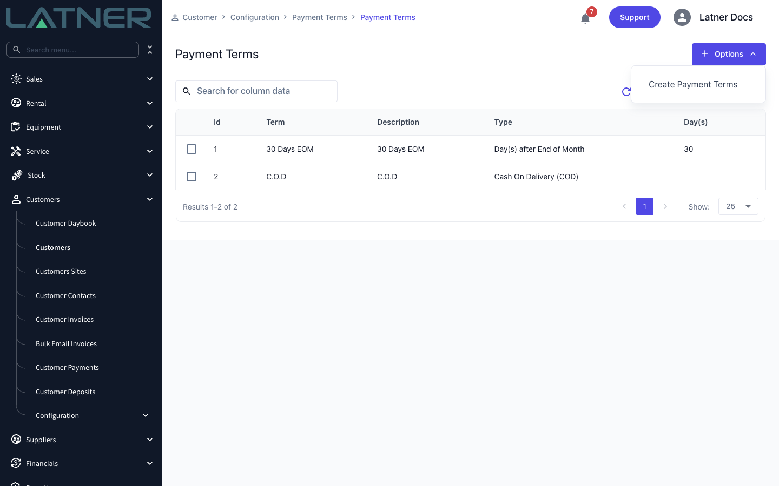This screenshot has width=779, height=486.
Task: Select the 30 Days EOM row checkbox
Action: (x=192, y=149)
